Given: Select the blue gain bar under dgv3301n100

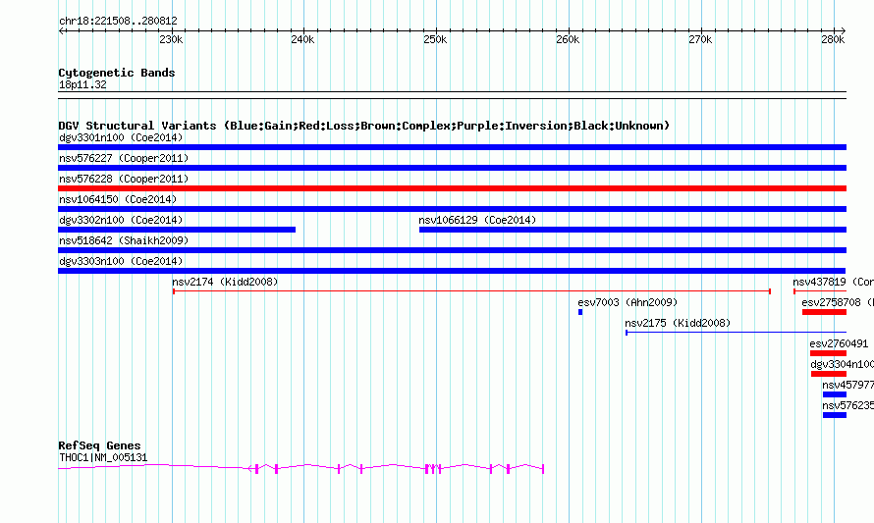Looking at the screenshot, I should pyautogui.click(x=452, y=147).
